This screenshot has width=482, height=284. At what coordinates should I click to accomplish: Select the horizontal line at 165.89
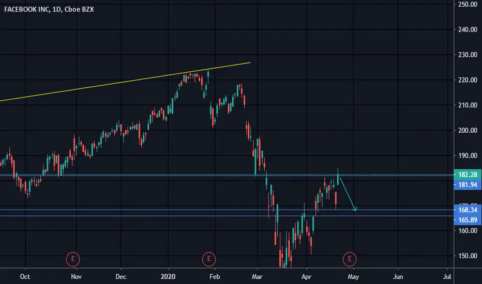pos(227,216)
